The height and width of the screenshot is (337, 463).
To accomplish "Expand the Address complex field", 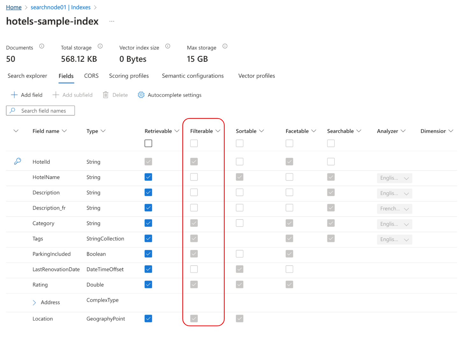I will [x=34, y=303].
